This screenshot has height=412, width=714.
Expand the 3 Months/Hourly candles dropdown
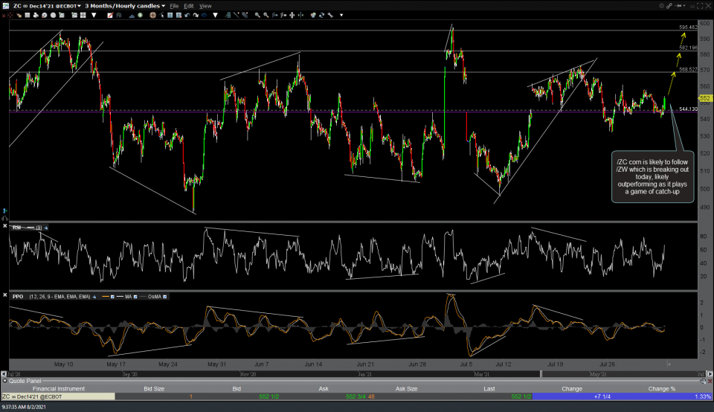163,6
